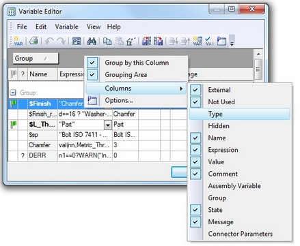The width and height of the screenshot is (300, 246).
Task: Click the "Bolt ISO 7411" expression cell
Action: tap(85, 135)
